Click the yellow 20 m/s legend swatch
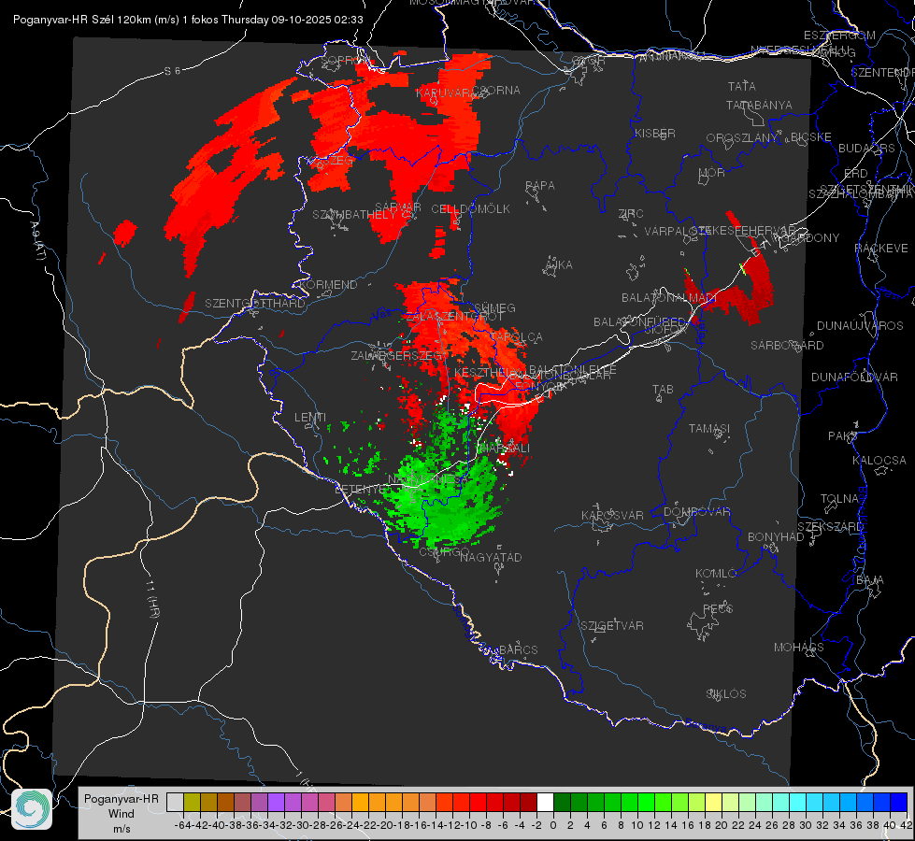 [x=714, y=802]
